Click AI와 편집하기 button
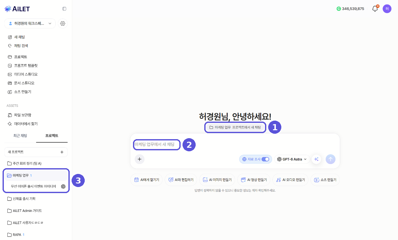The height and width of the screenshot is (240, 398). pyautogui.click(x=181, y=180)
